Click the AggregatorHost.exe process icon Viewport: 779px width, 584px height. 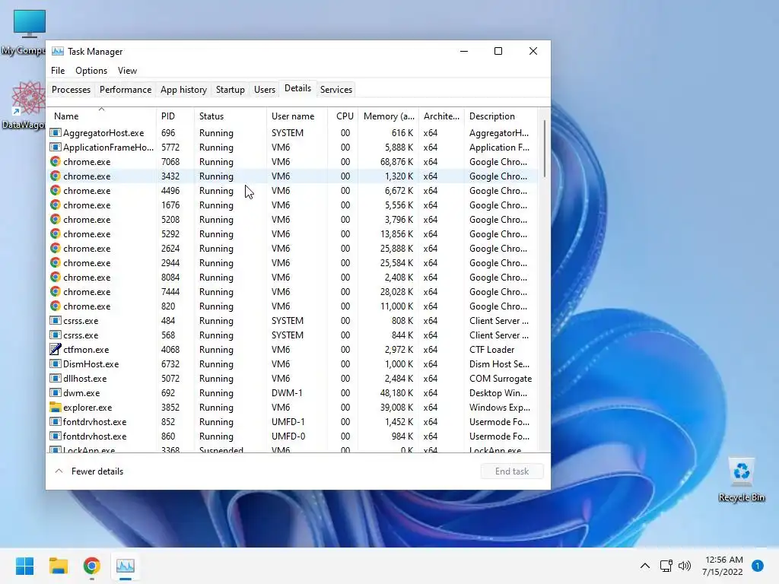pyautogui.click(x=55, y=133)
